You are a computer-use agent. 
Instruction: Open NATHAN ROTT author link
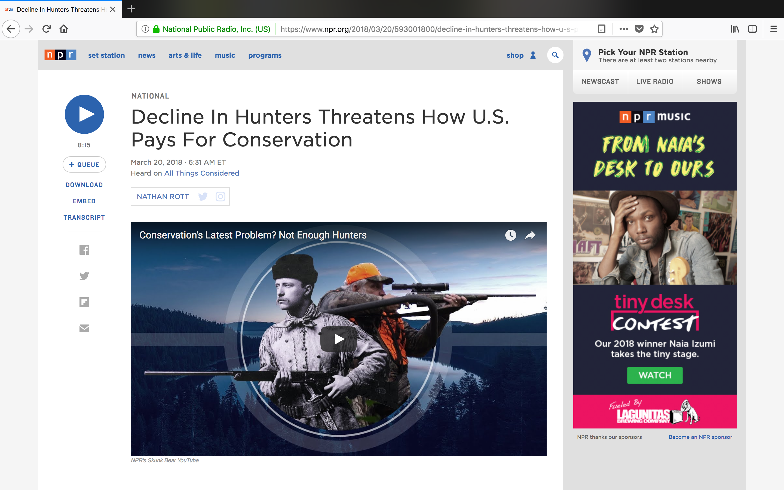click(x=163, y=197)
